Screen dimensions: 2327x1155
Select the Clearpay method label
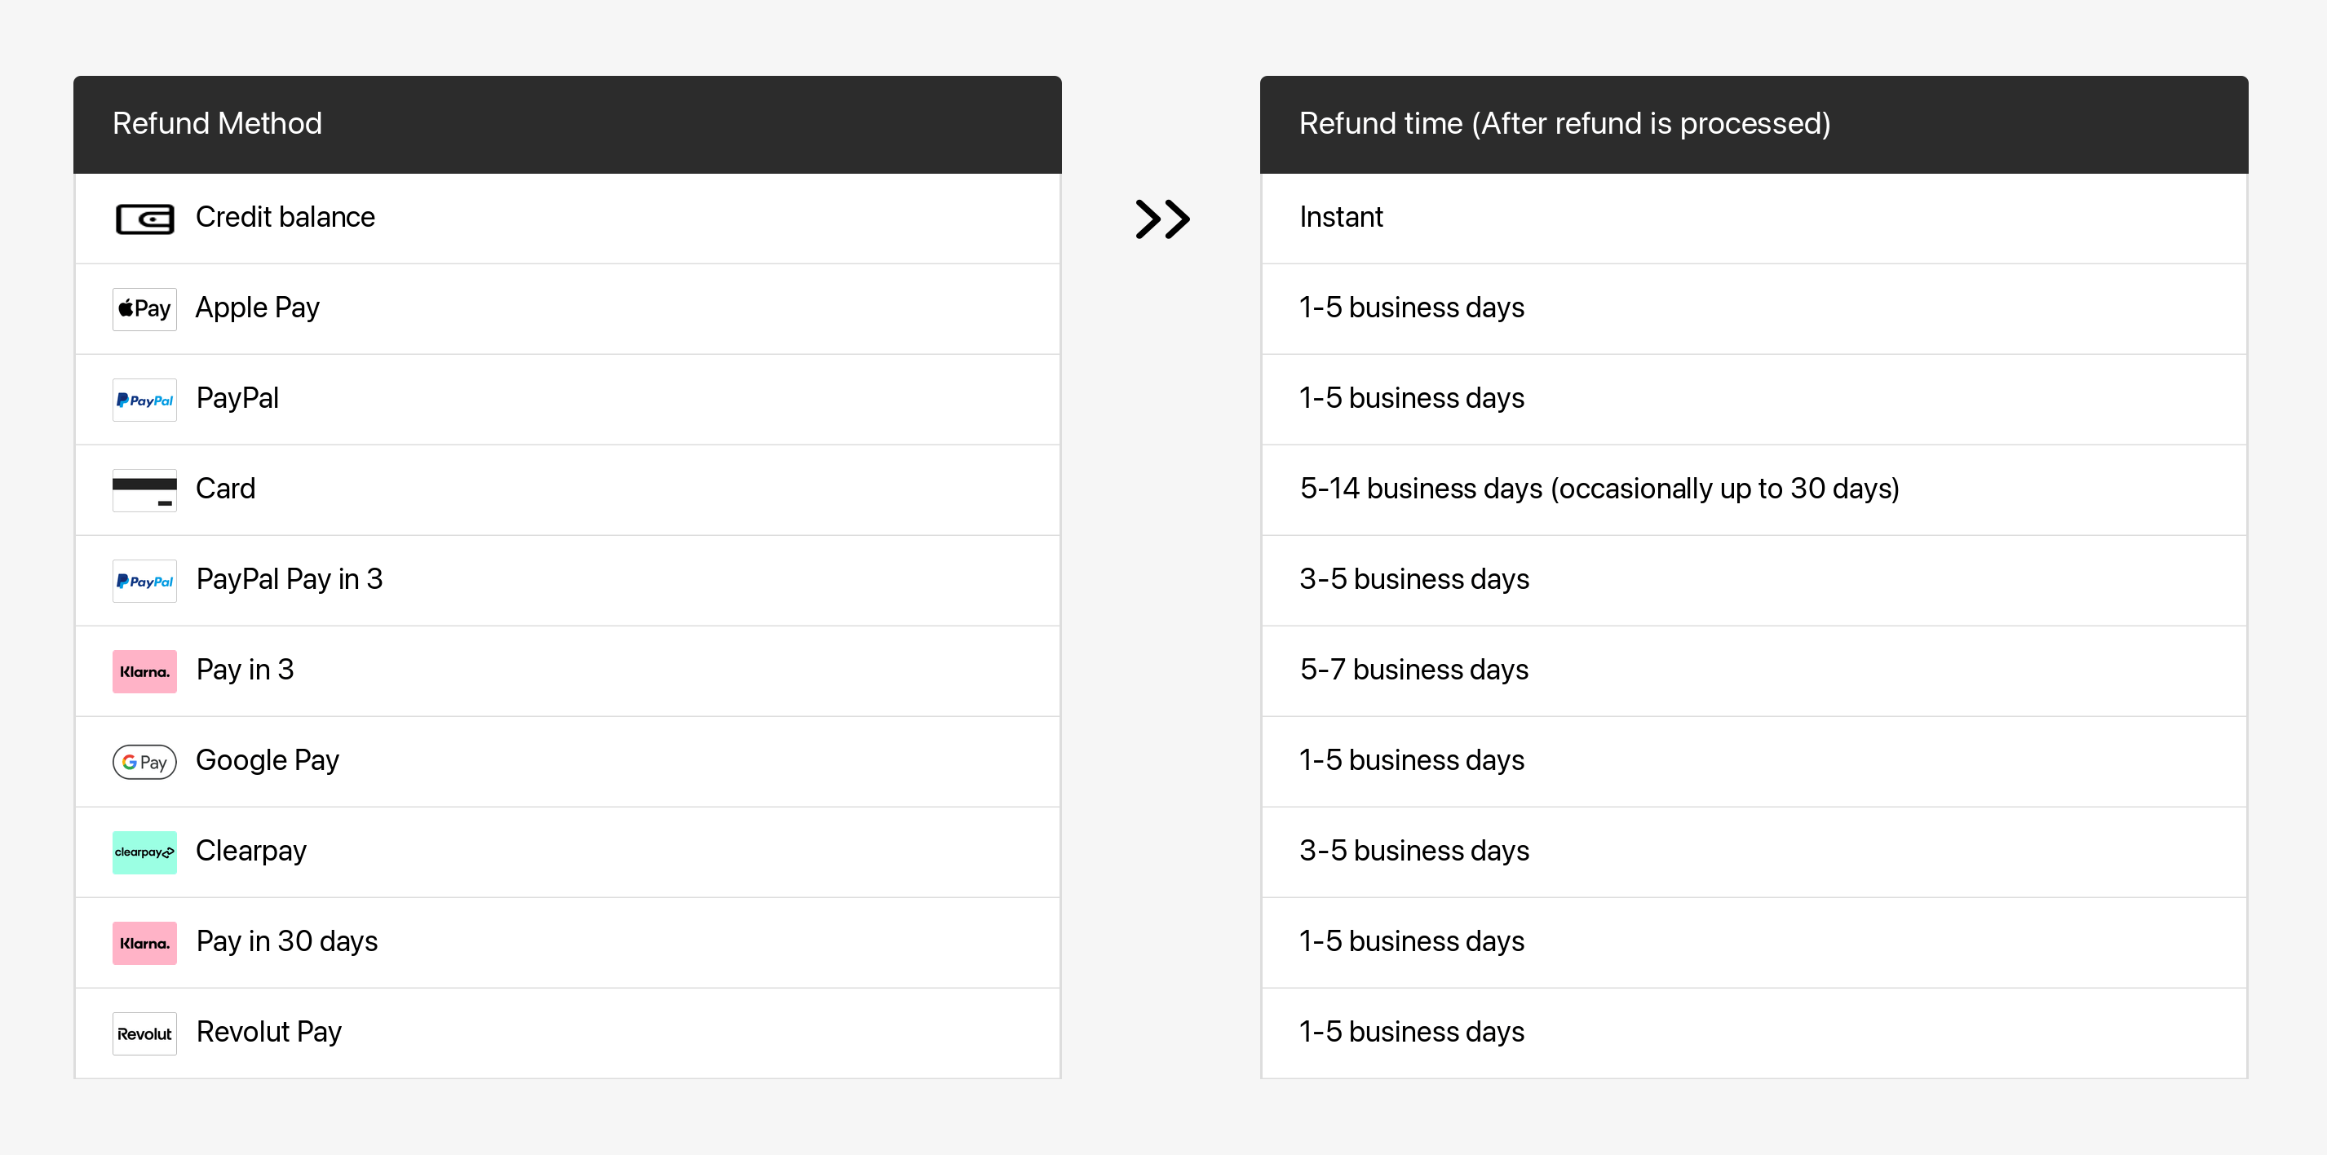[x=251, y=851]
